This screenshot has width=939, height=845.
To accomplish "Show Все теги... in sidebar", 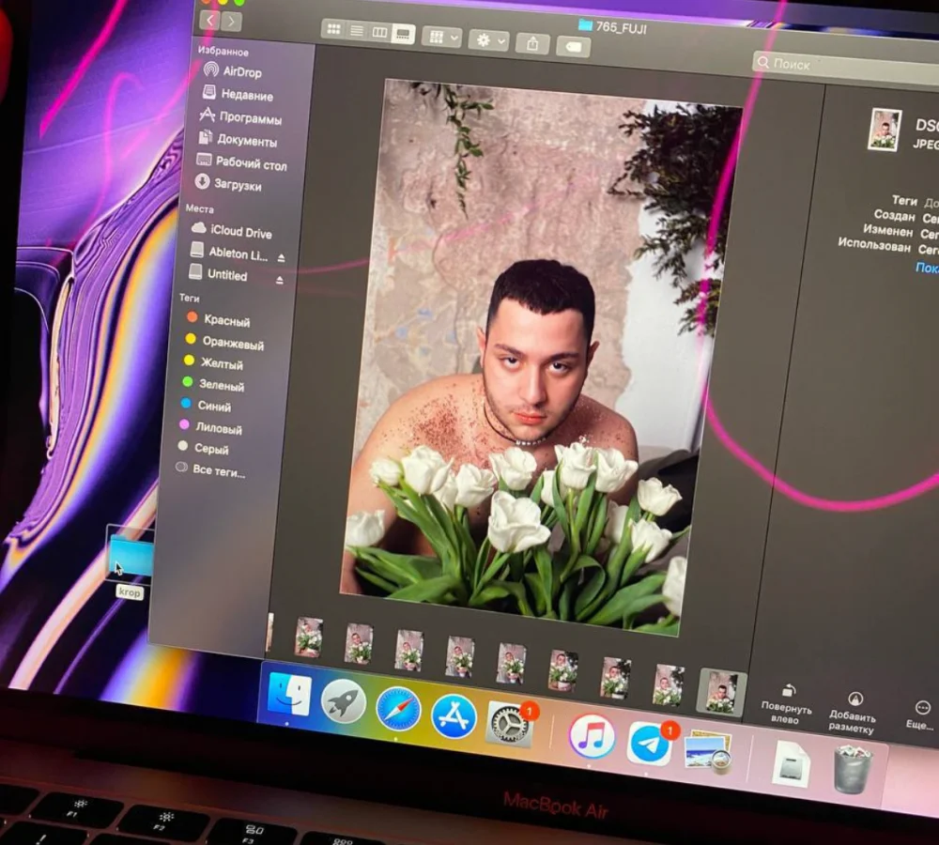I will 210,470.
